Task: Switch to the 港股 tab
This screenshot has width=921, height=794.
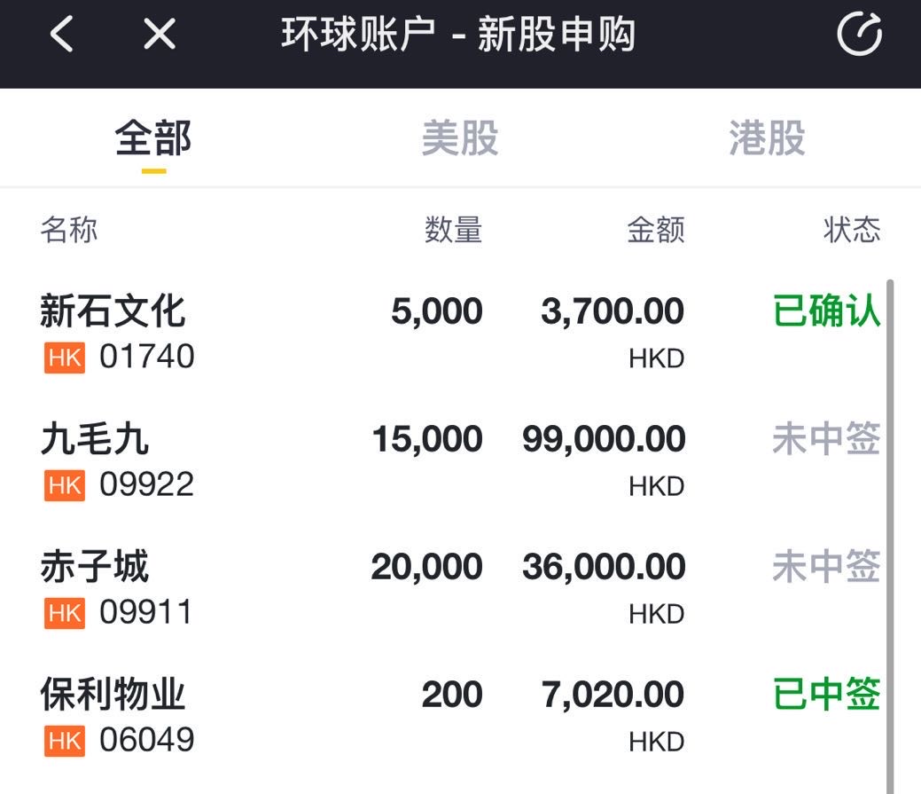Action: tap(767, 138)
